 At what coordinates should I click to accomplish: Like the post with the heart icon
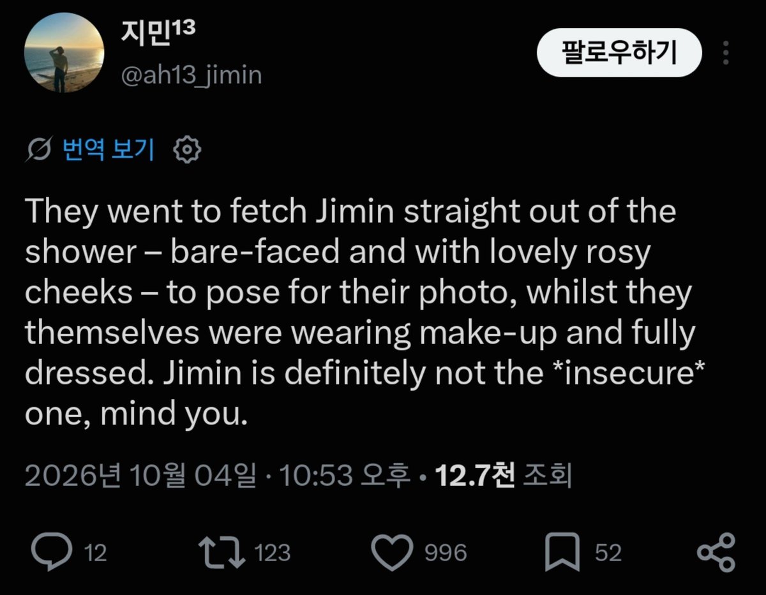(392, 553)
